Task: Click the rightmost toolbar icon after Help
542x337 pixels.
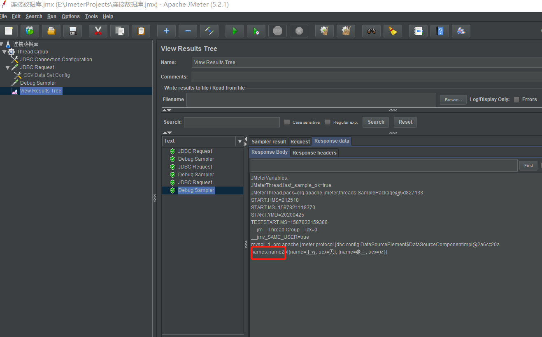Action: click(461, 31)
